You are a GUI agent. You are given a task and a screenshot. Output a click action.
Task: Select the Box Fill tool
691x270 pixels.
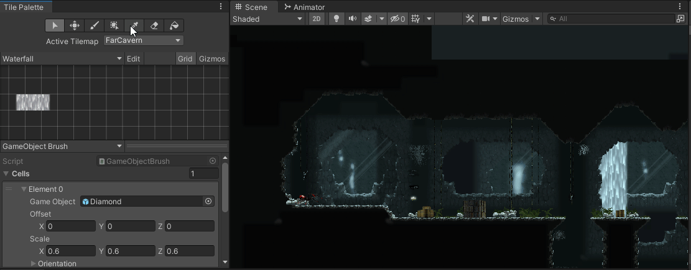coord(114,25)
